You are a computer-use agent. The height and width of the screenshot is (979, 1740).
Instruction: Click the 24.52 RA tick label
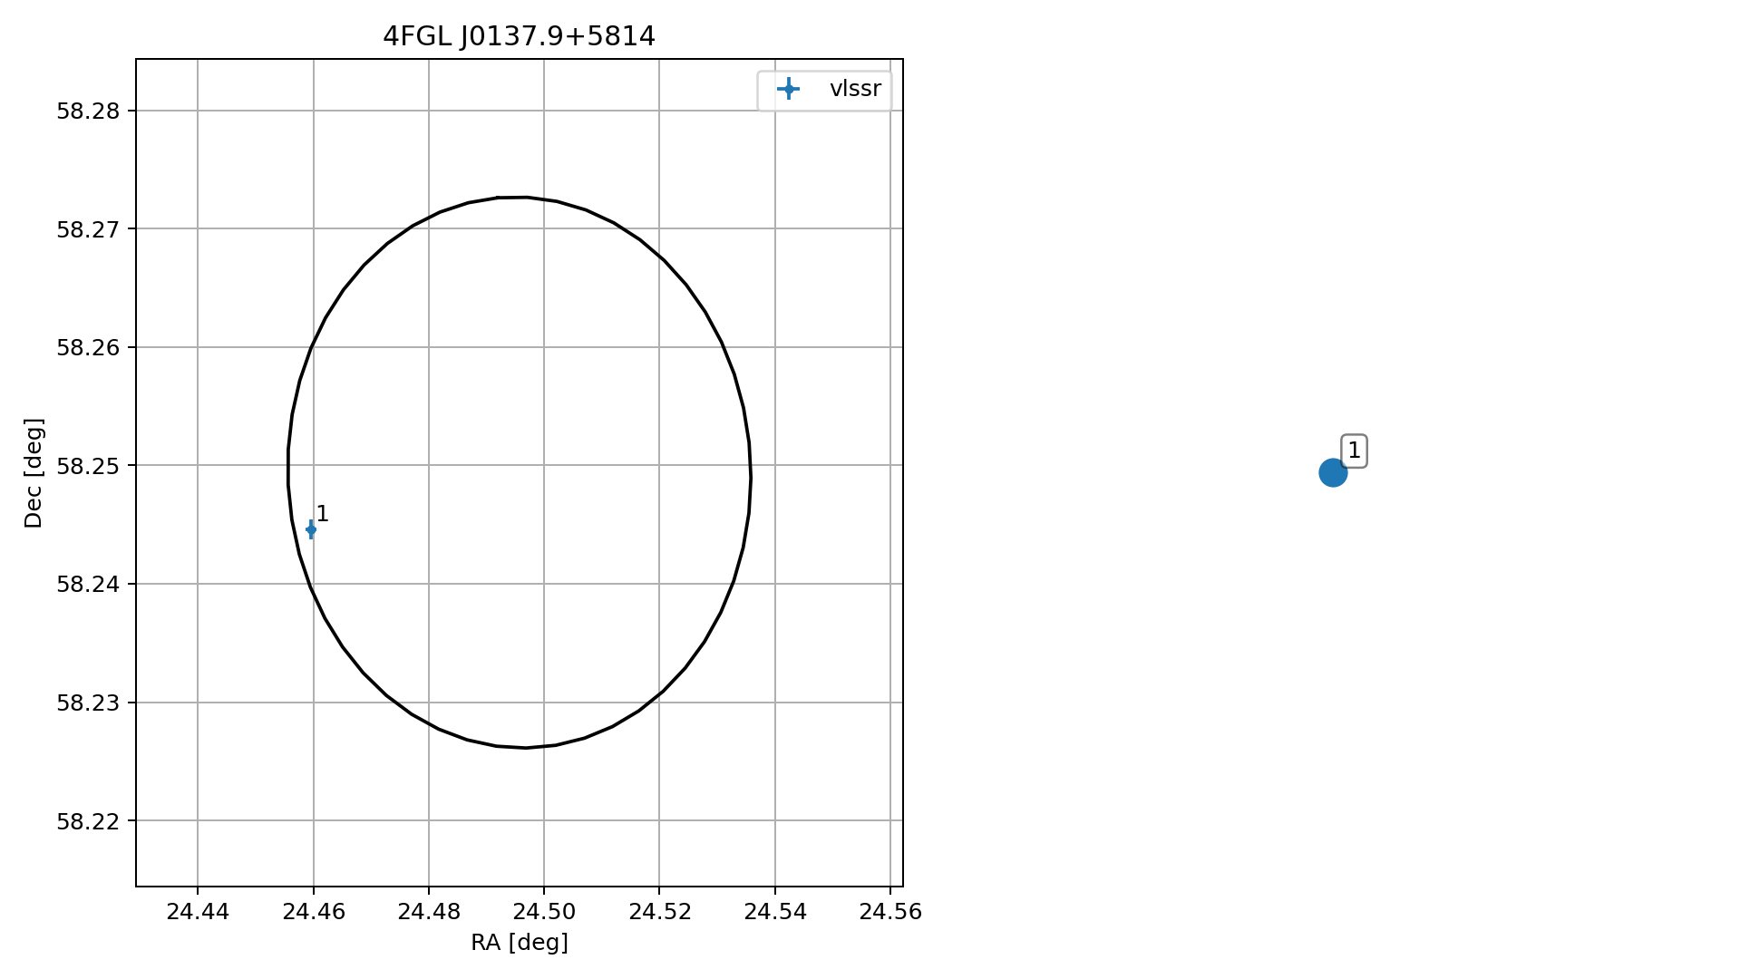(x=660, y=912)
